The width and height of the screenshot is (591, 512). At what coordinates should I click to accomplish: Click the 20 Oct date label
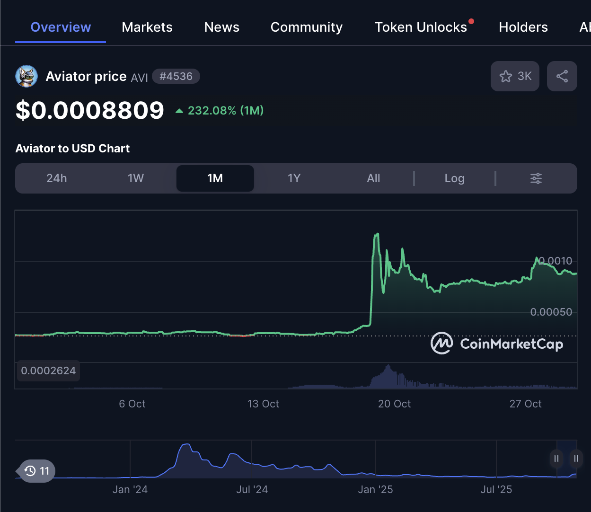394,404
